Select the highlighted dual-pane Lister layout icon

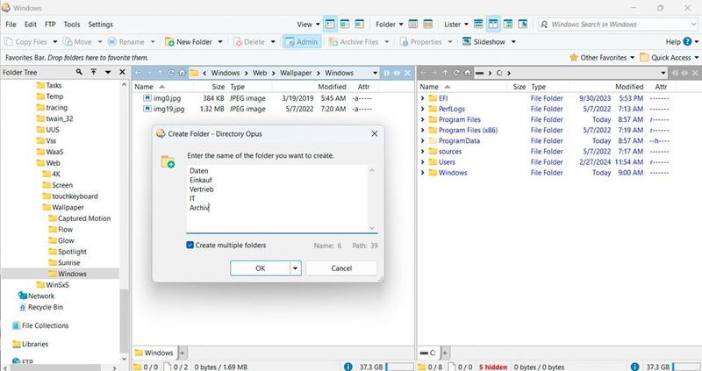pos(493,25)
